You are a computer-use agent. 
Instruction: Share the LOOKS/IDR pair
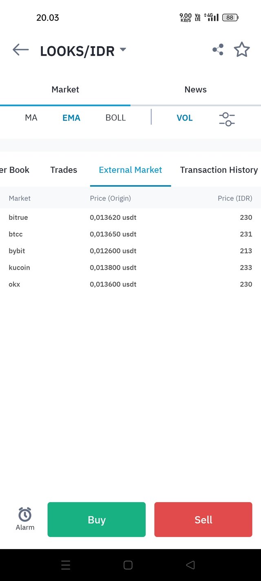point(218,50)
